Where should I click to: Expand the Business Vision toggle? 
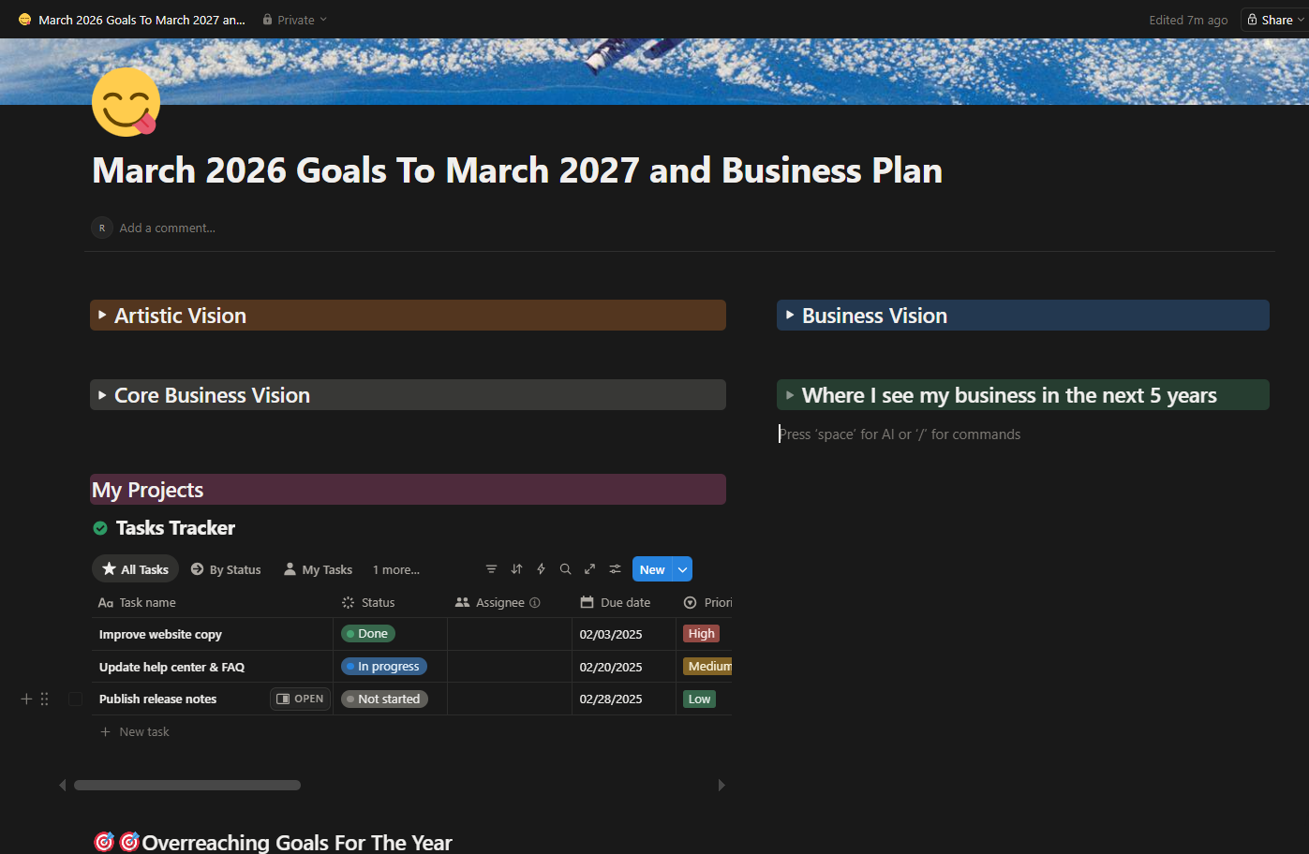coord(790,315)
